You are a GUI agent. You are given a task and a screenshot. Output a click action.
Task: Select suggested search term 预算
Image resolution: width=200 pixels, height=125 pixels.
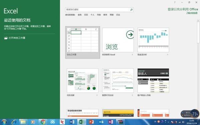click(112, 15)
